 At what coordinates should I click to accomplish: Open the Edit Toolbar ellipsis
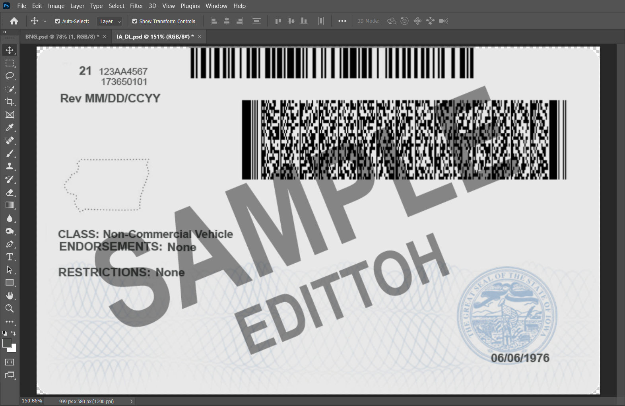[10, 322]
